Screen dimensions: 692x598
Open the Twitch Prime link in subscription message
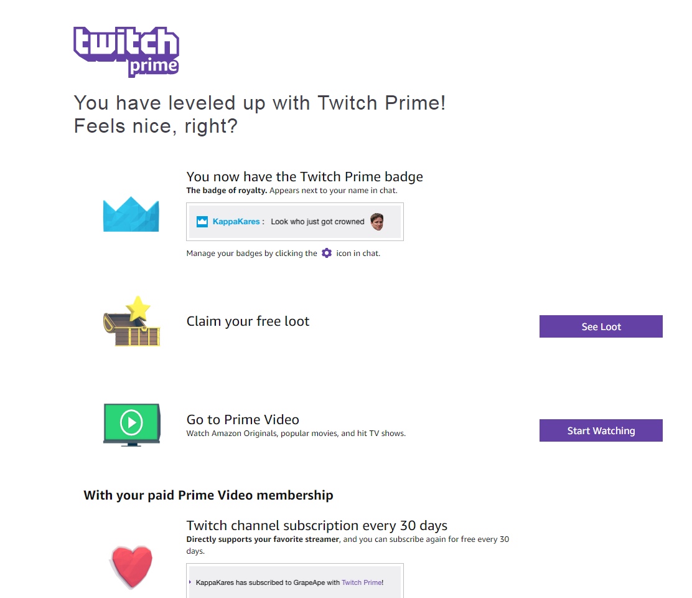pos(362,582)
